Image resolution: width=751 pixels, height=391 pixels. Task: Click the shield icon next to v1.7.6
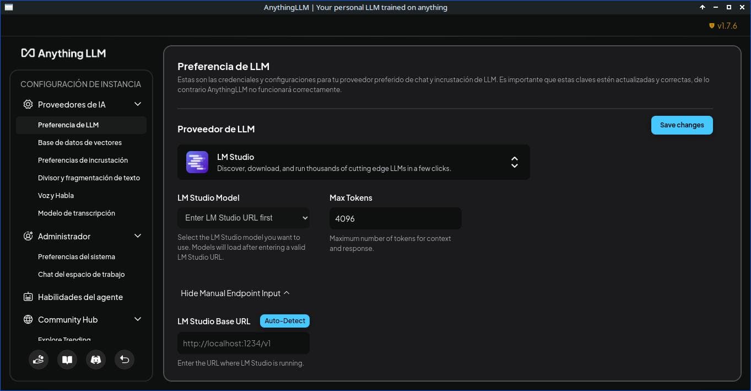711,26
